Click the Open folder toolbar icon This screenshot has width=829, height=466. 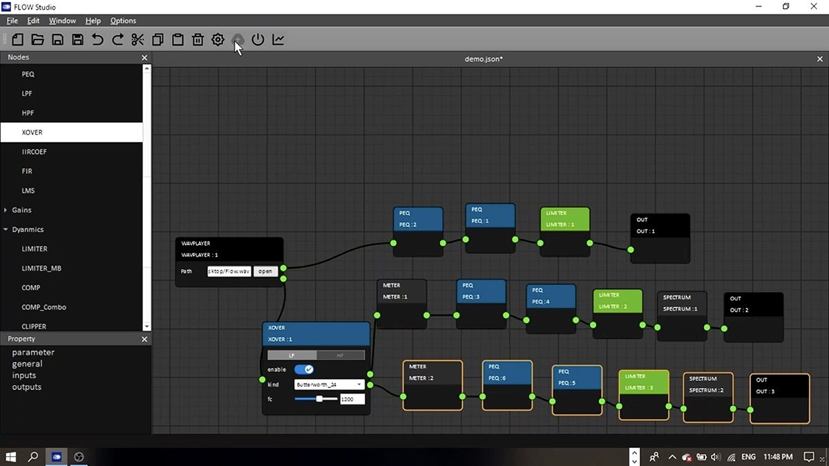click(37, 39)
